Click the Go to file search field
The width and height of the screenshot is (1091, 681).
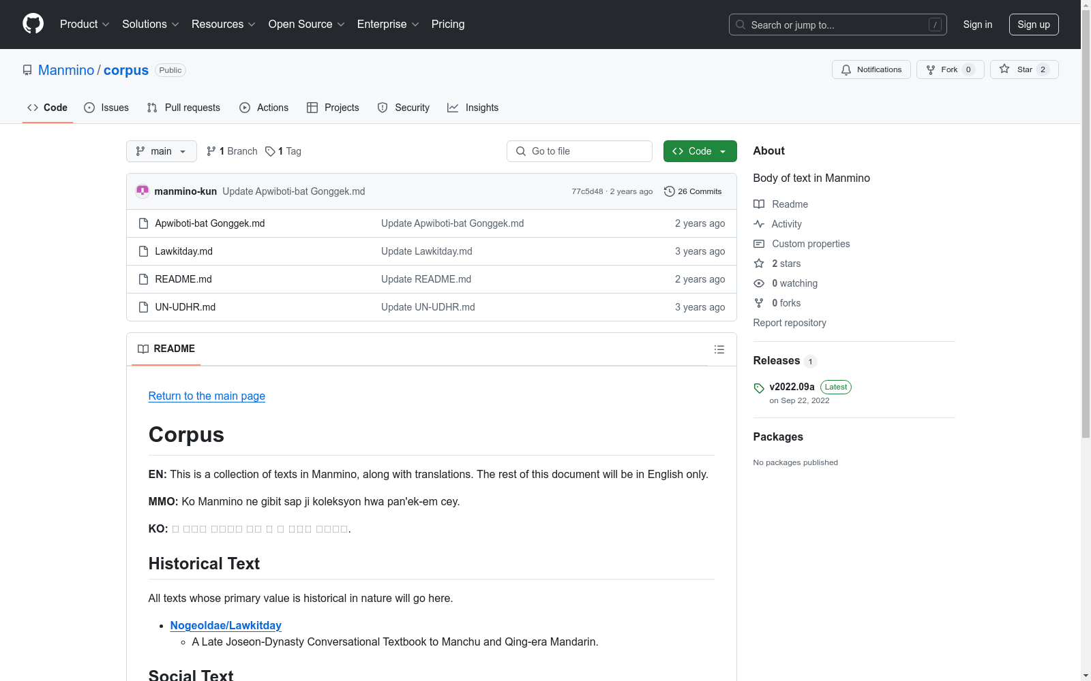(x=580, y=151)
